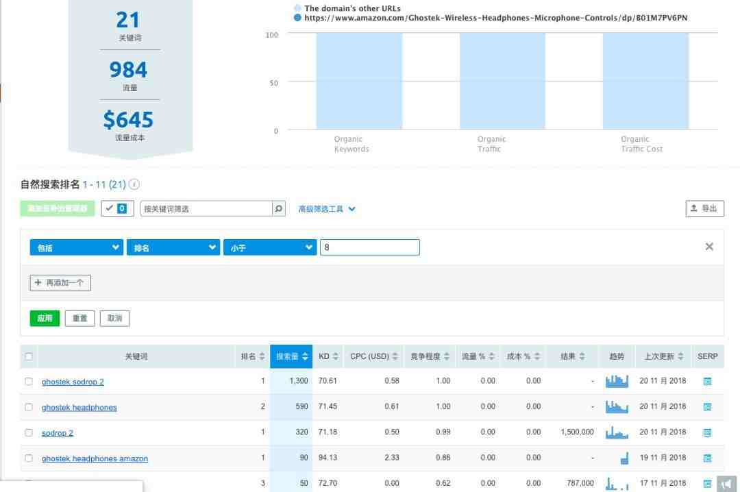Screen dimensions: 740x492
Task: Expand the 高级筛选工具 menu
Action: (x=327, y=209)
